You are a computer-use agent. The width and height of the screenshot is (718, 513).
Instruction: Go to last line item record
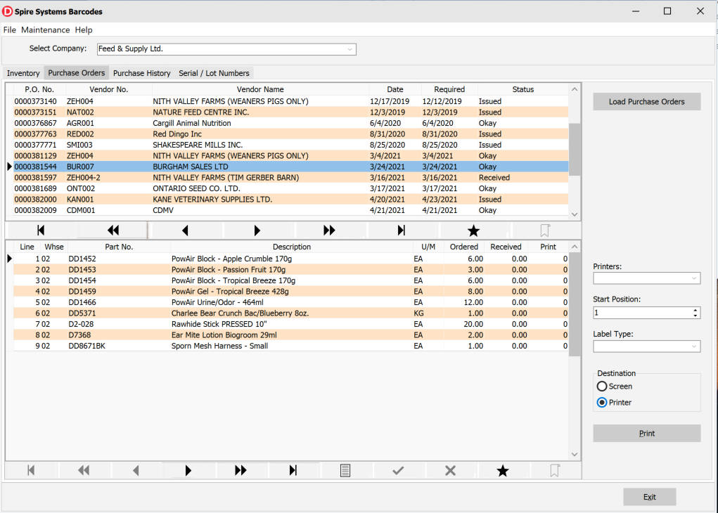tap(293, 470)
